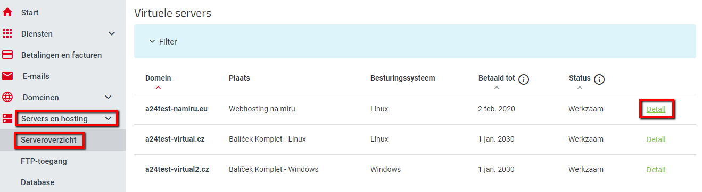Click the info icon next to Status
This screenshot has height=192, width=702.
click(599, 80)
